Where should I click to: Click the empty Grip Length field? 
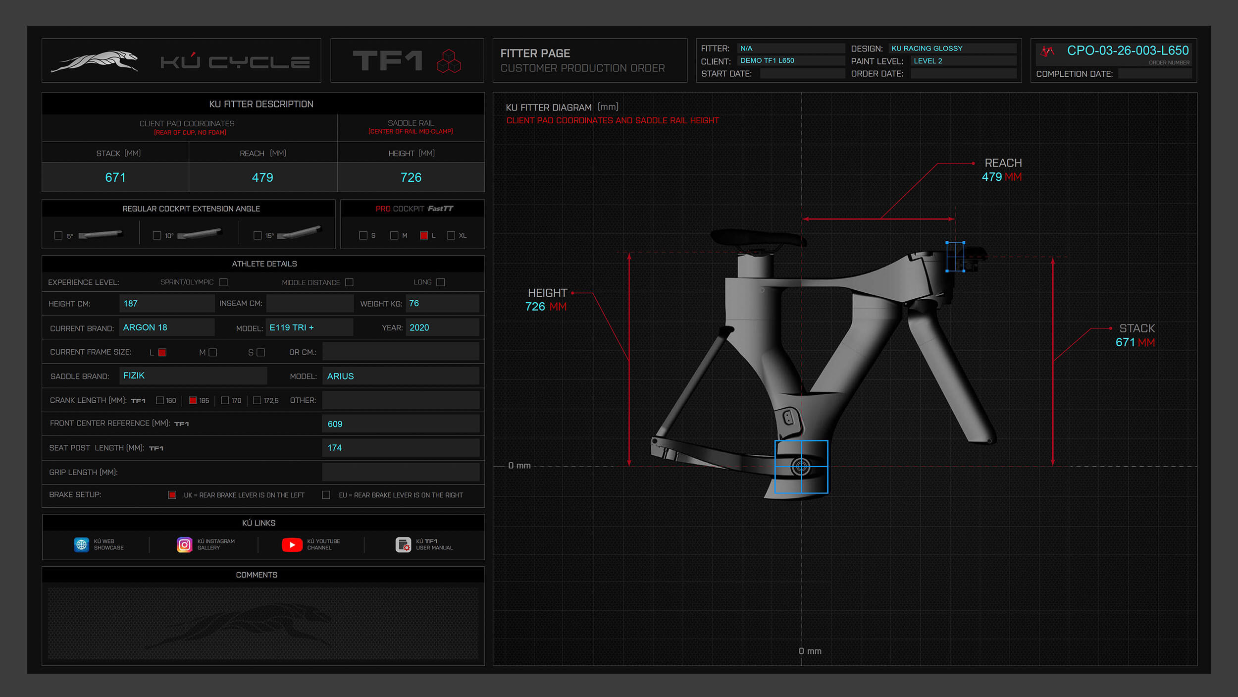[401, 472]
